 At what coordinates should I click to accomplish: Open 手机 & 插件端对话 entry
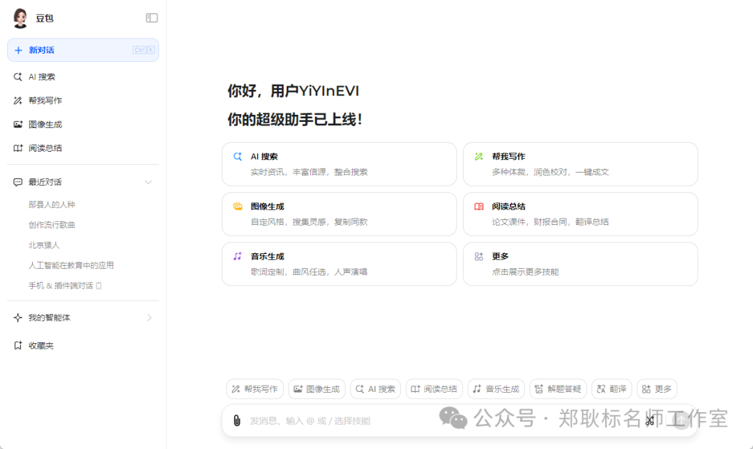65,285
